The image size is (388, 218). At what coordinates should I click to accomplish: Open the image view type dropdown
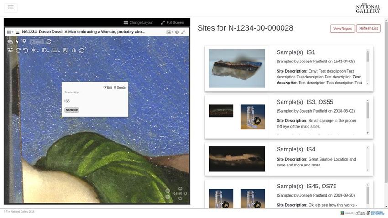[x=169, y=32]
